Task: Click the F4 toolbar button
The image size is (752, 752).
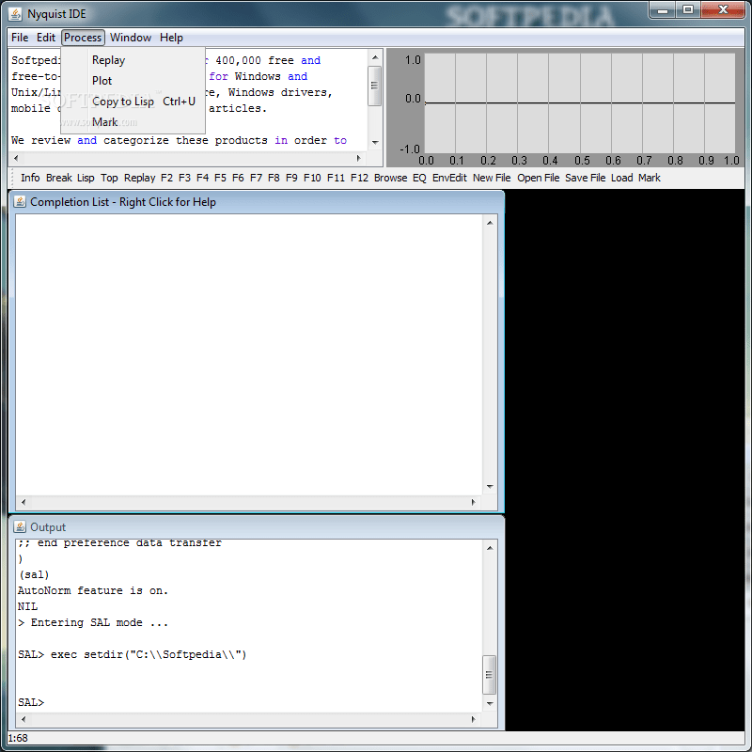Action: [x=202, y=178]
